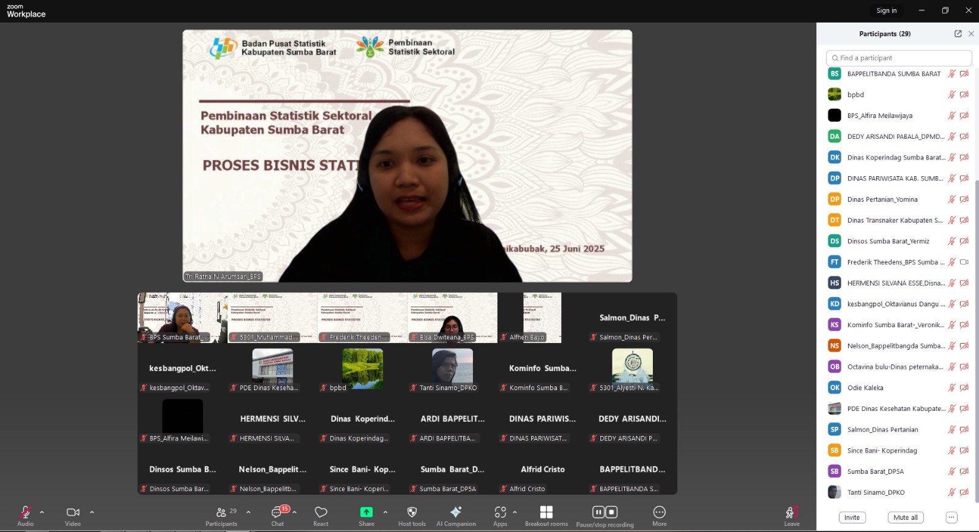Expand audio options arrow beside Audio

click(x=42, y=512)
